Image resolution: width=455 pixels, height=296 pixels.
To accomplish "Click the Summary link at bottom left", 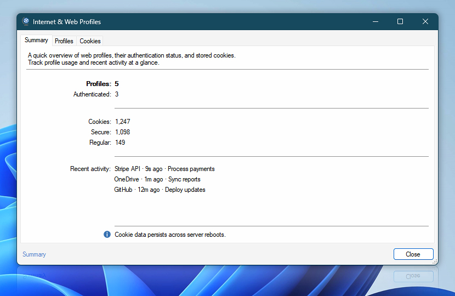I will point(34,254).
